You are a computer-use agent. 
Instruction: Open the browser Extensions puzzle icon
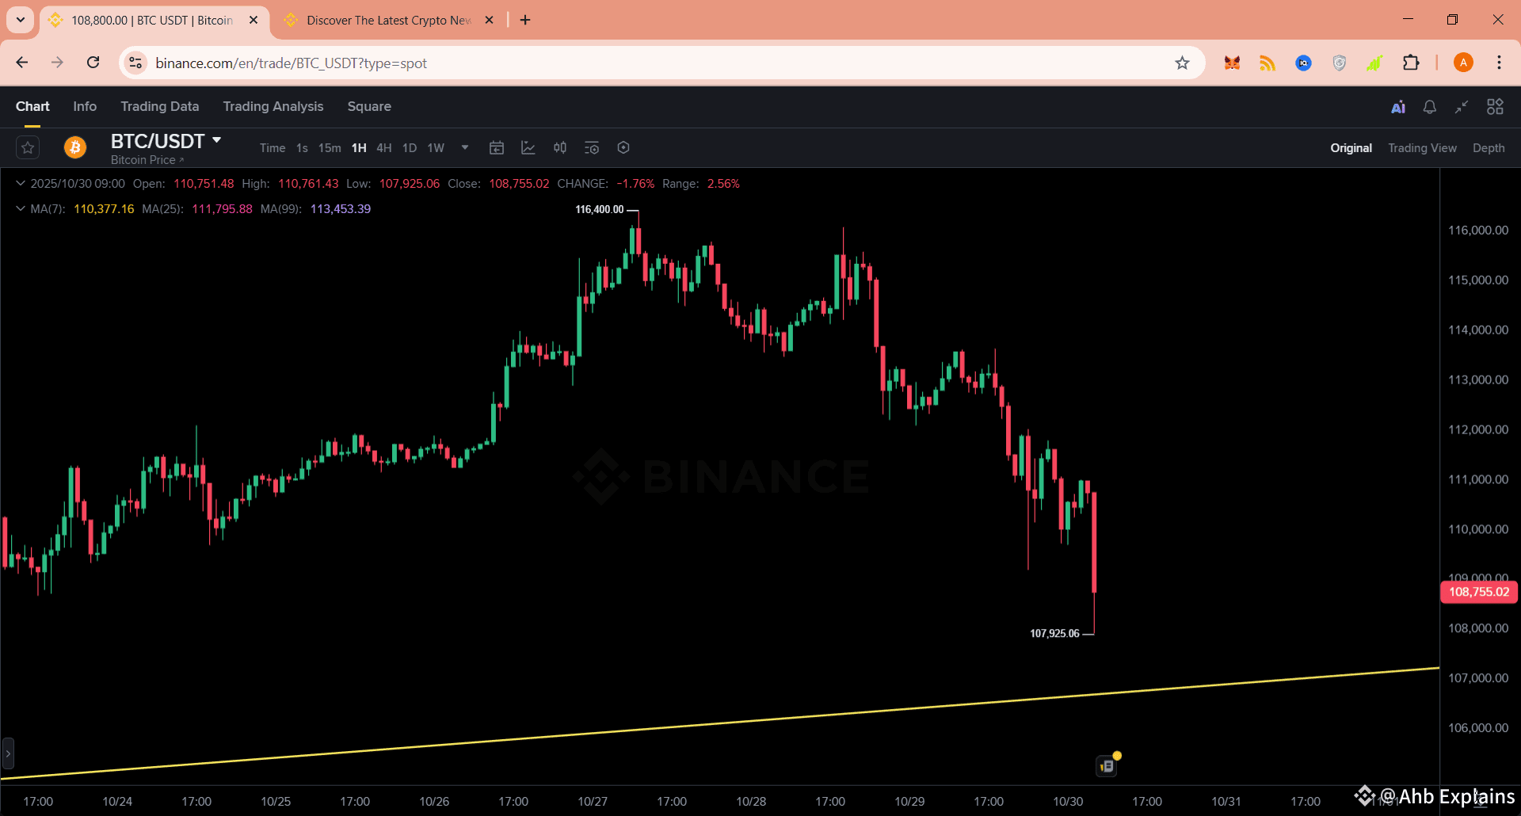[x=1411, y=63]
